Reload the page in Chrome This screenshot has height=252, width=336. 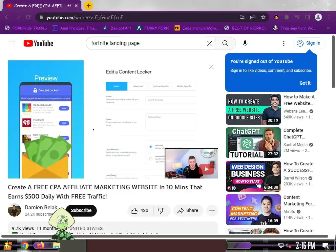28,17
